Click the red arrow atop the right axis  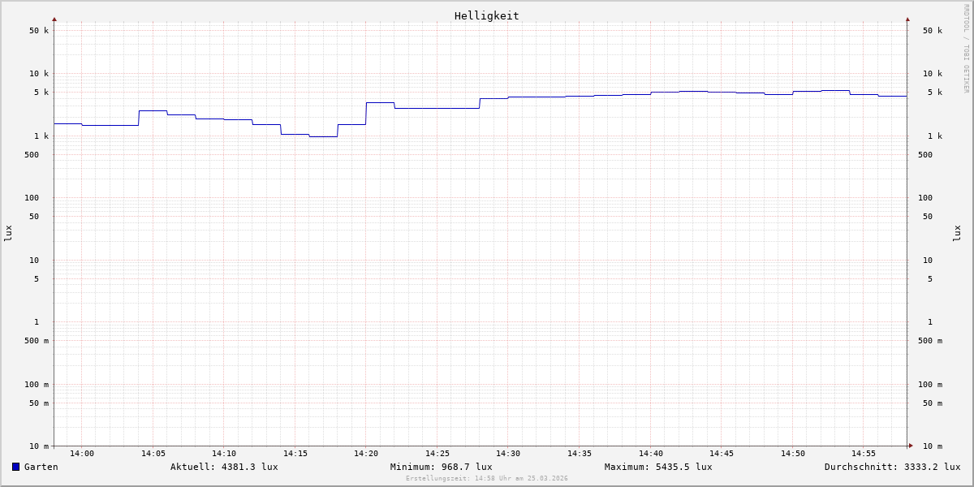[907, 19]
